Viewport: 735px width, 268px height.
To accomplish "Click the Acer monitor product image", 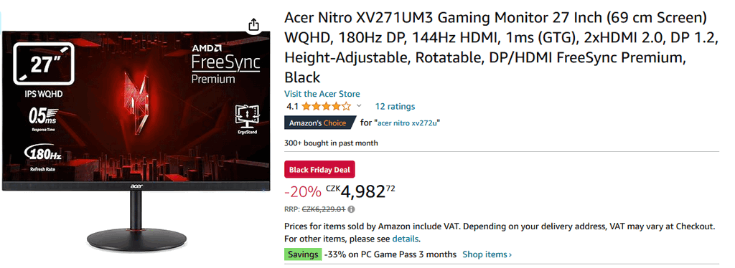I will click(x=136, y=135).
